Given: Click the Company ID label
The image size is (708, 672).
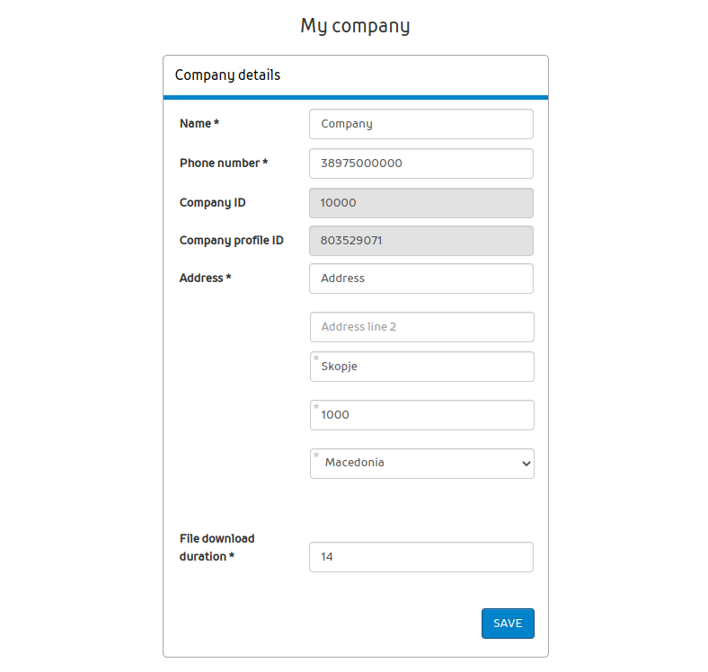Looking at the screenshot, I should pos(212,203).
